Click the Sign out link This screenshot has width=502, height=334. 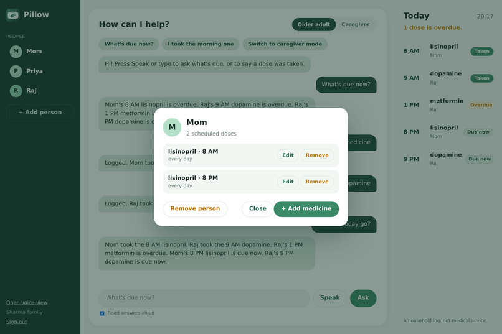point(17,322)
